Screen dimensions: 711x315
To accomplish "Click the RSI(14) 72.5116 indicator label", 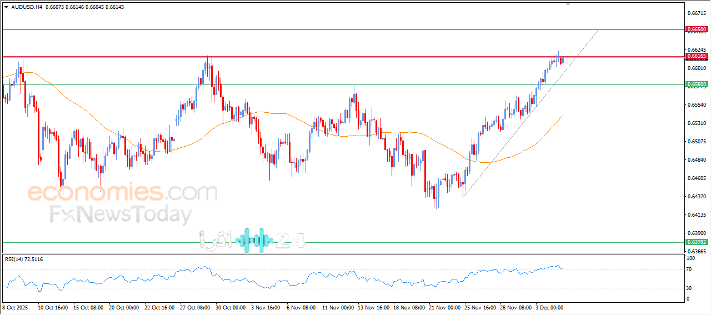I will [x=24, y=259].
